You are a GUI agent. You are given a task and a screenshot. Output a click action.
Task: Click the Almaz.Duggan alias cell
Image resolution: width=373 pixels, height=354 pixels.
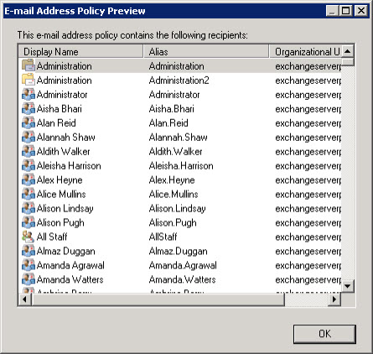[x=179, y=251]
